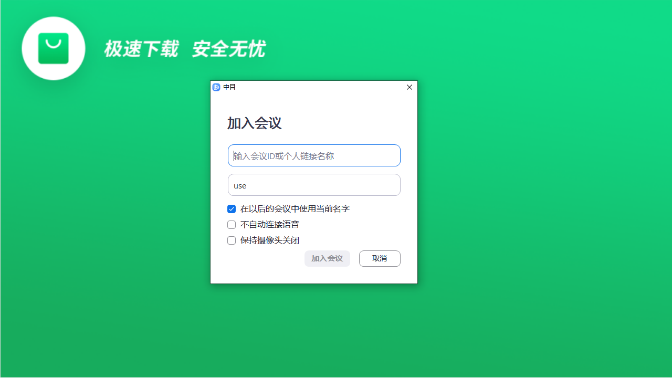Close the 加入会议 dialog window
Image resolution: width=672 pixels, height=378 pixels.
[x=409, y=87]
